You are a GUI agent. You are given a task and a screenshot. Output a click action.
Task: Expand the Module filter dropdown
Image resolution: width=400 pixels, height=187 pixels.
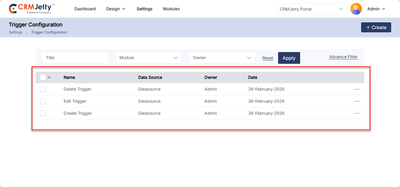148,58
